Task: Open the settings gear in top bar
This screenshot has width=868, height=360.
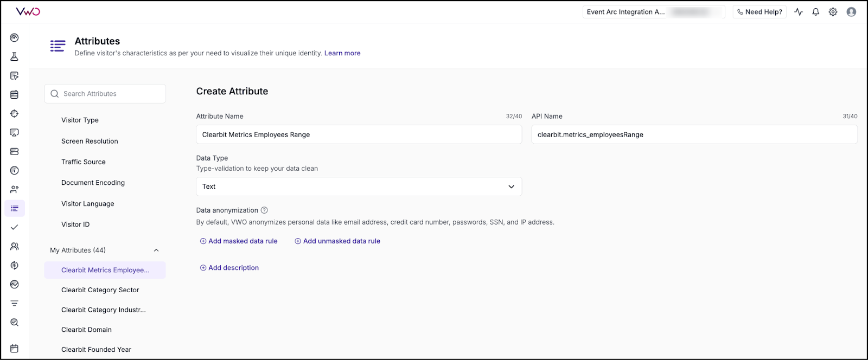Action: click(833, 12)
